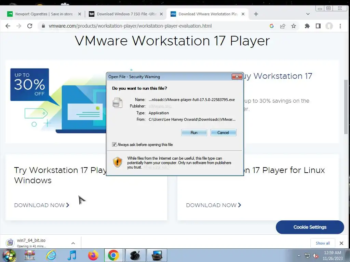Click the Google icon in address bar
Screen dimensions: 350x262
[x=272, y=26]
